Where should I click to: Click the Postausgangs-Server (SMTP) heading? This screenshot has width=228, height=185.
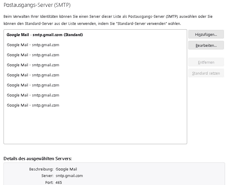(x=37, y=5)
